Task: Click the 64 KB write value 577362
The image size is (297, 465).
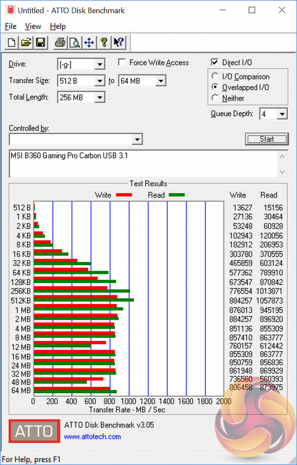Action: (x=241, y=273)
